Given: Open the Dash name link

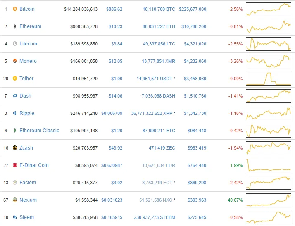Looking at the screenshot, I should click(x=25, y=95).
